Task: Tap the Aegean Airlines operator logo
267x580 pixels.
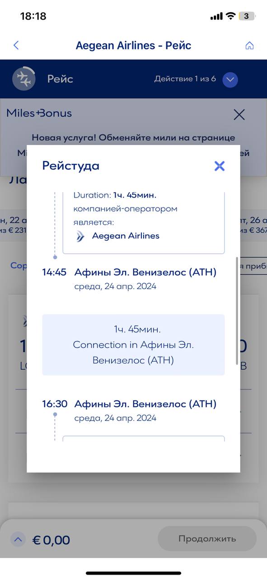Action: [x=80, y=236]
